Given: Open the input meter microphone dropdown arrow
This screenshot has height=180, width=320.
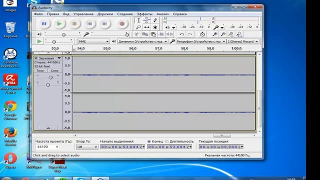Looking at the screenshot, I should [222, 27].
